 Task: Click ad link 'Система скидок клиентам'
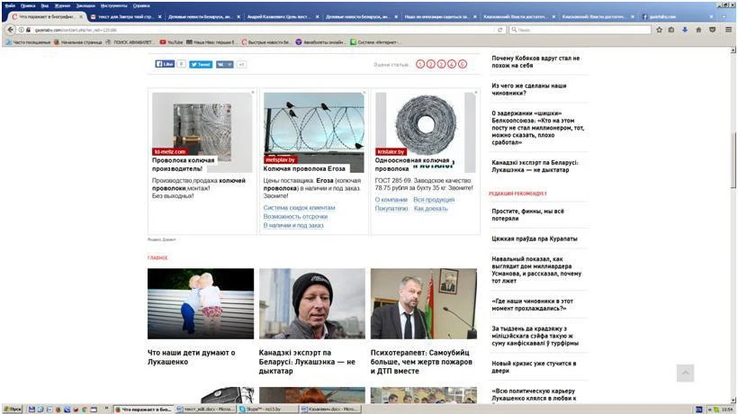[300, 208]
